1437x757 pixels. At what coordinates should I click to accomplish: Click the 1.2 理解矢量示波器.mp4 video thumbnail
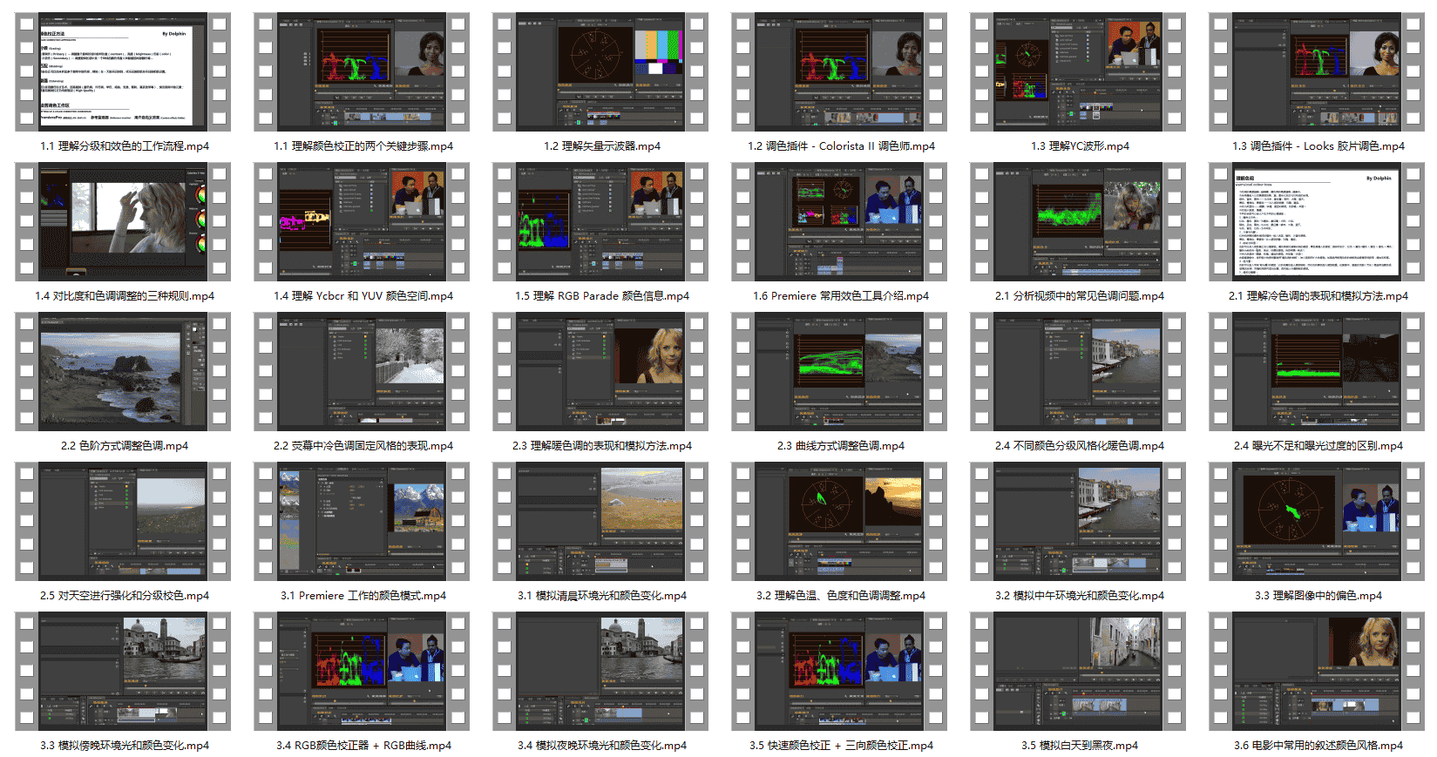click(x=600, y=72)
